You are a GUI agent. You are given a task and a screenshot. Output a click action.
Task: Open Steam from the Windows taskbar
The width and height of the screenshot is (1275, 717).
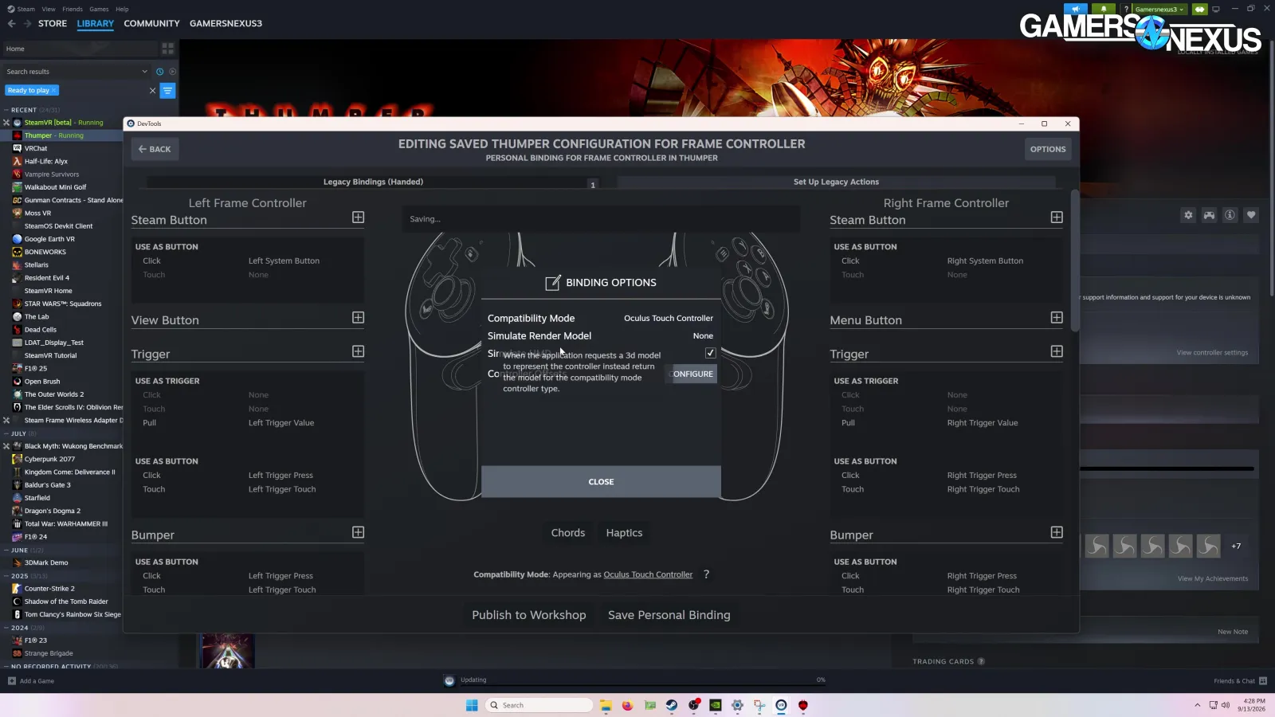[672, 705]
